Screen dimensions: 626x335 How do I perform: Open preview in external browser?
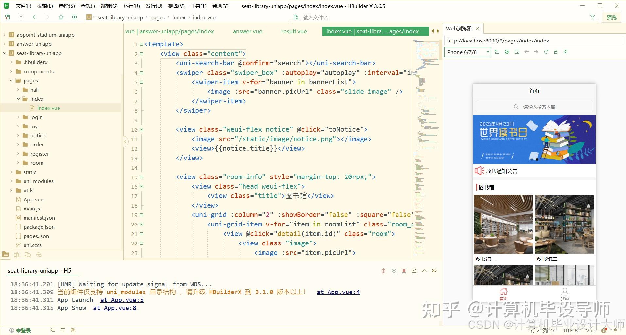click(x=497, y=52)
